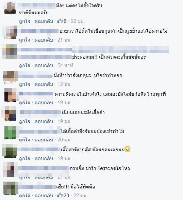The width and height of the screenshot is (183, 200).
Task: Open the first commenter's profile picture
Action: tap(10, 8)
